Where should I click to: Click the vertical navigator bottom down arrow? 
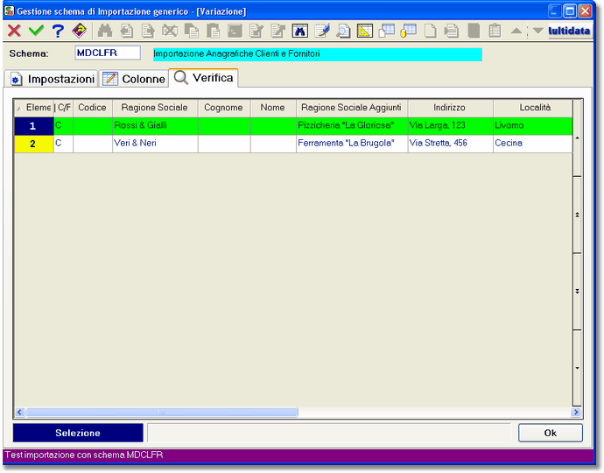click(577, 368)
